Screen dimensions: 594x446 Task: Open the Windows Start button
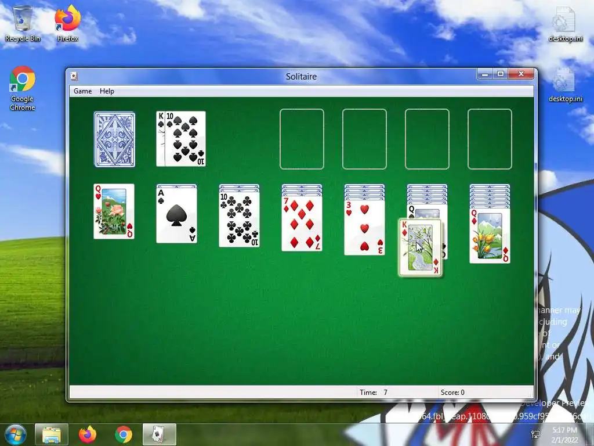click(14, 434)
